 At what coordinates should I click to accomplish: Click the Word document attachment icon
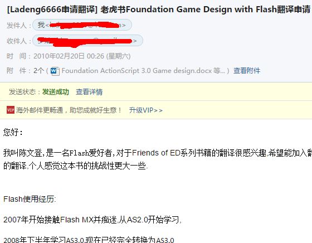pos(55,71)
